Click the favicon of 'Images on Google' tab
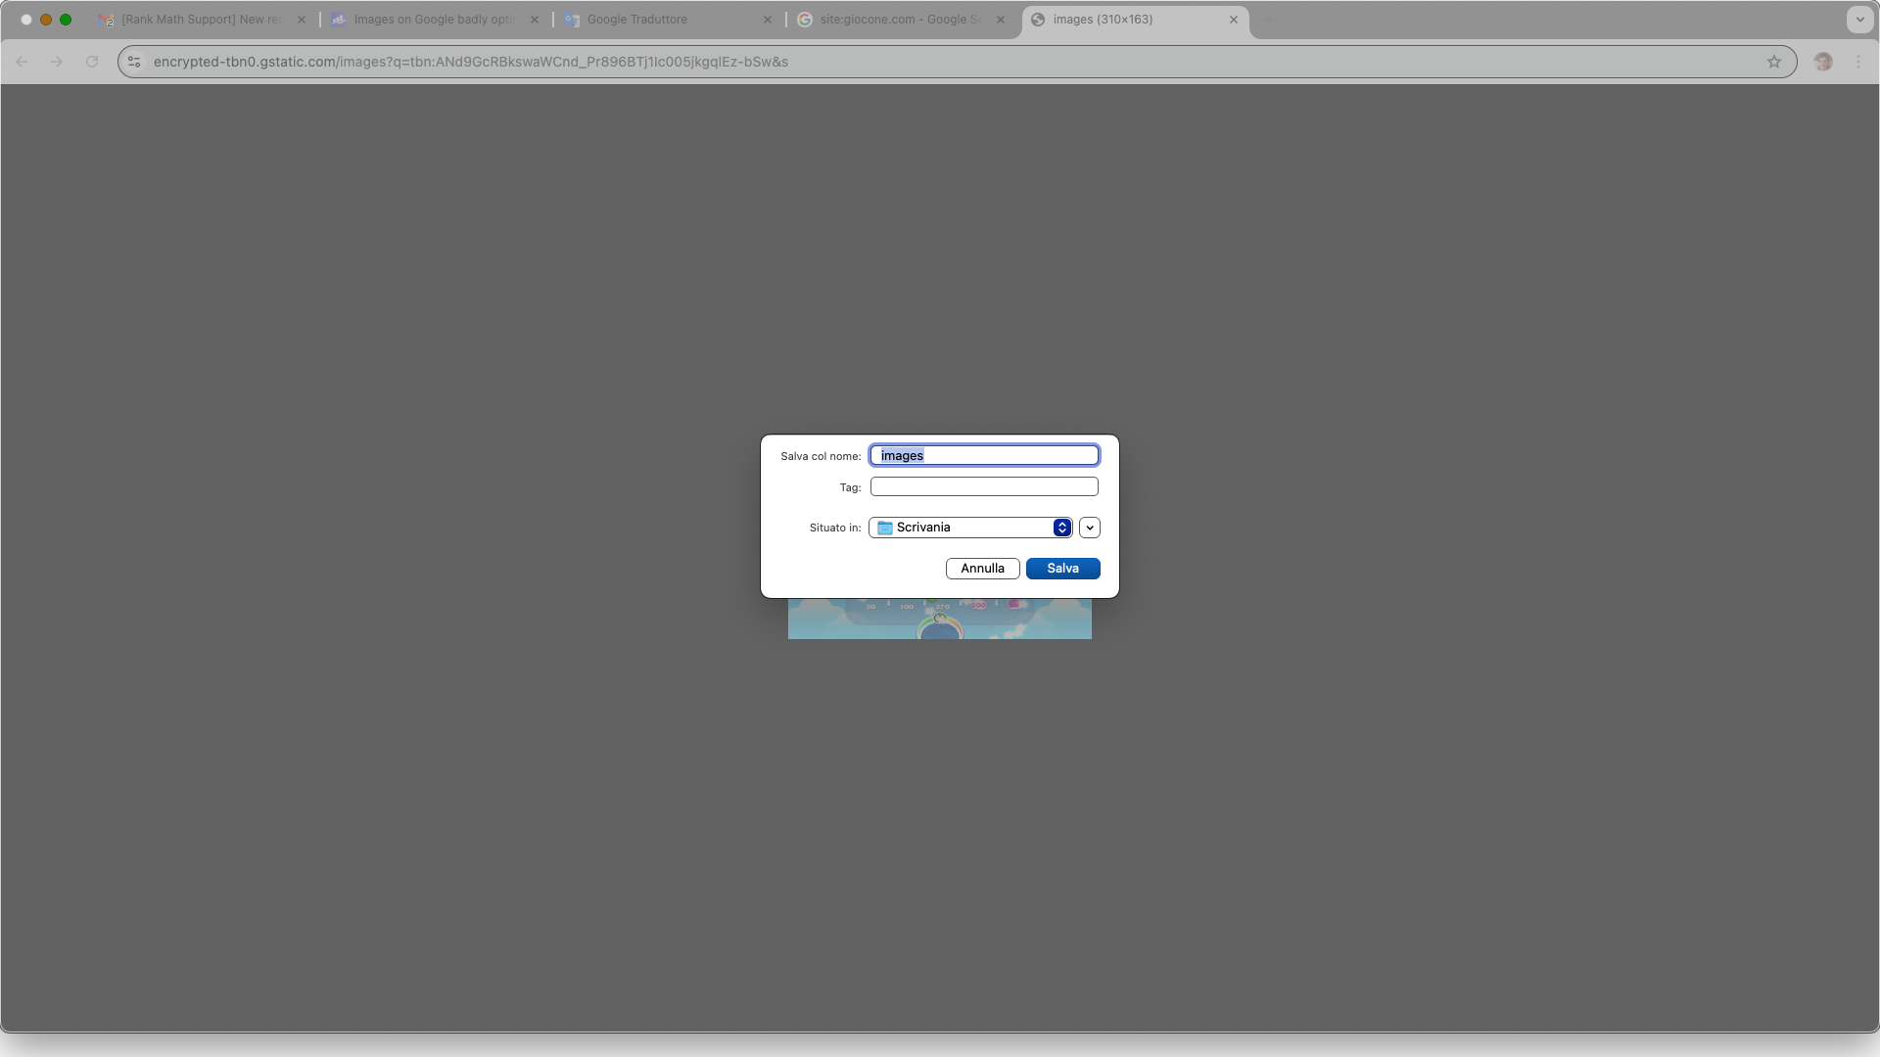 [339, 20]
